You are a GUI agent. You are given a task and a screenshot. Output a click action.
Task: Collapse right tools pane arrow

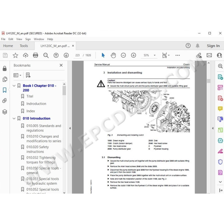[x=213, y=128]
